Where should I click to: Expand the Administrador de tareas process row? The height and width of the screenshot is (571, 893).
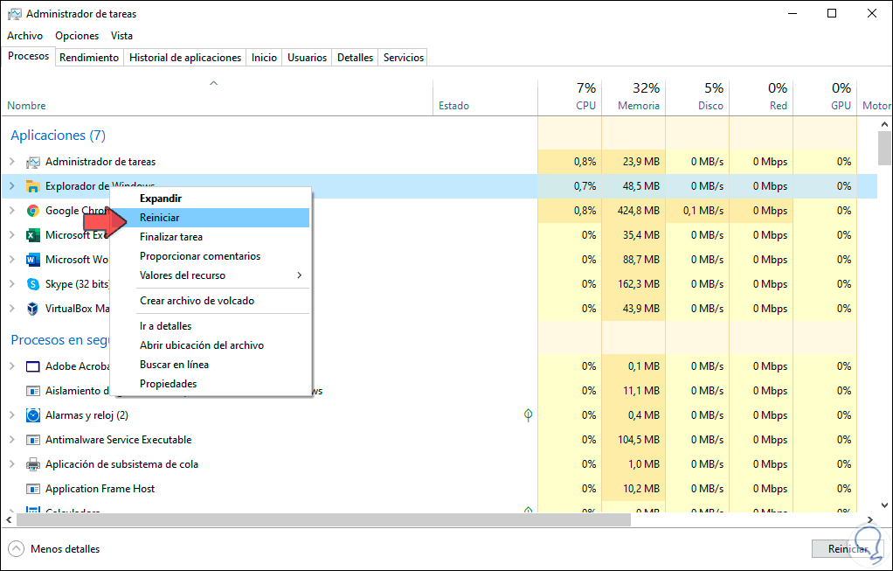tap(11, 162)
